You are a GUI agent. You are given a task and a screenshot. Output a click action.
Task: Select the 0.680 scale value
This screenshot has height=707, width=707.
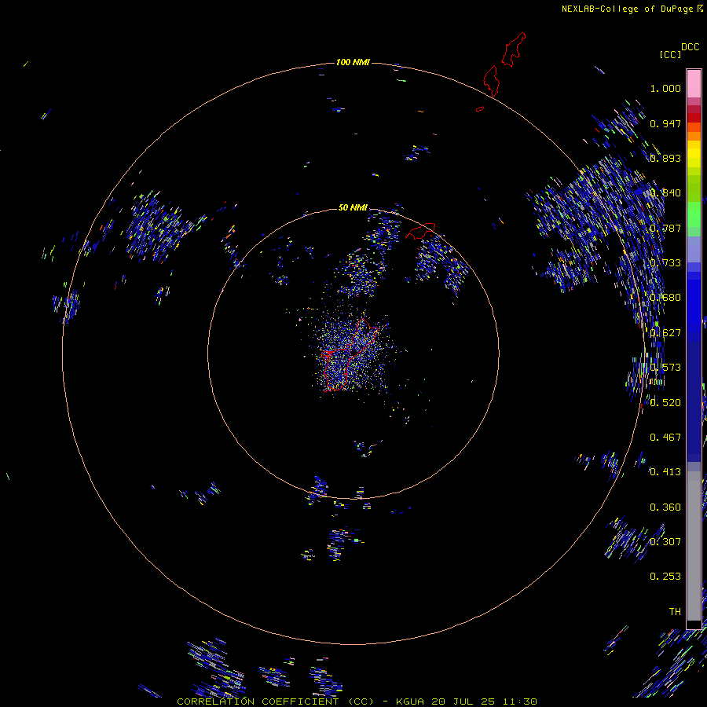tap(665, 298)
